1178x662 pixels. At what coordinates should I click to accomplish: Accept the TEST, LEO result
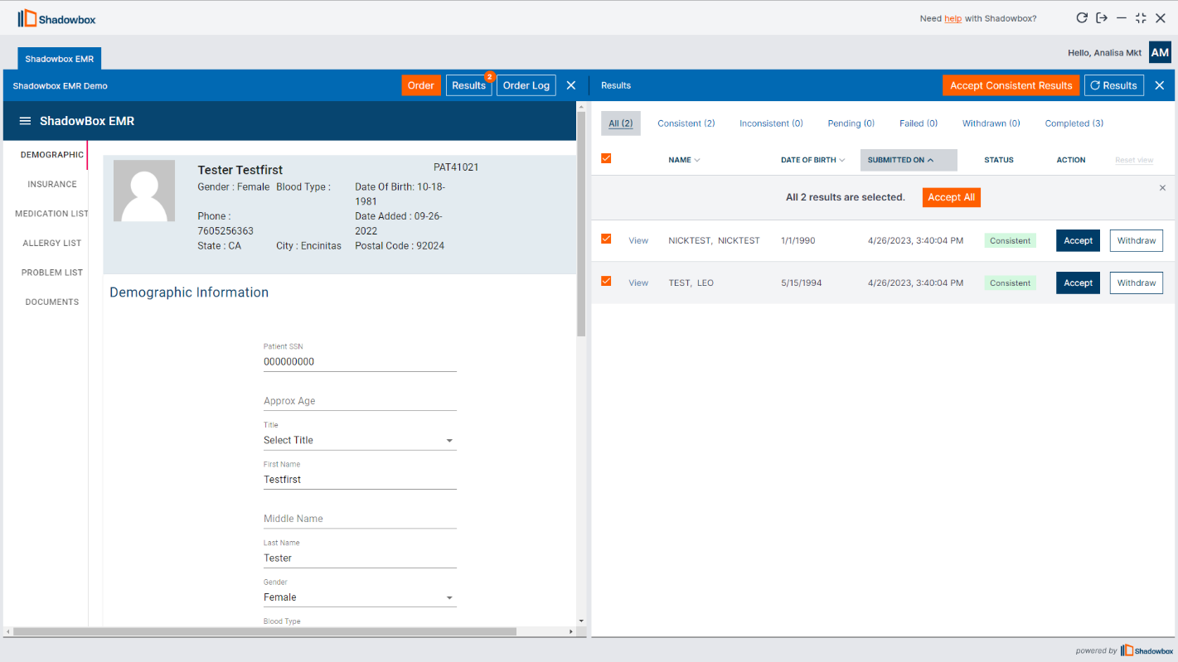[x=1079, y=283]
